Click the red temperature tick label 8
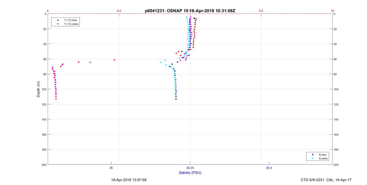 tap(48, 11)
